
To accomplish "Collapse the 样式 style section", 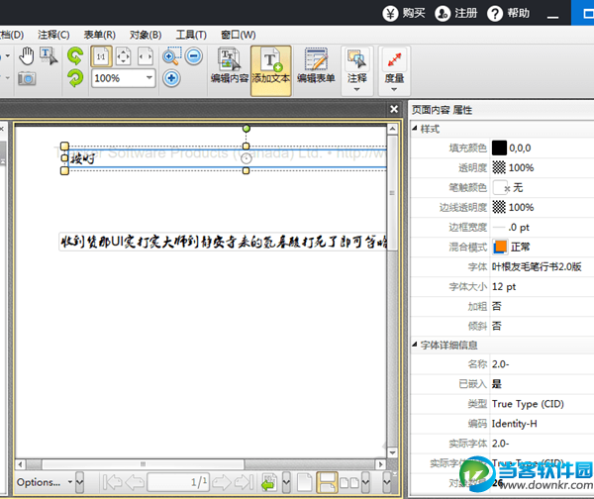I will tap(415, 129).
